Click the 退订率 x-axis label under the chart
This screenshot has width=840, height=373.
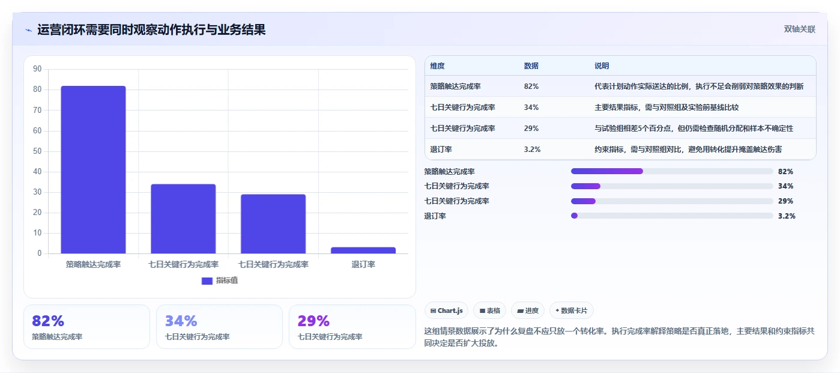point(363,264)
